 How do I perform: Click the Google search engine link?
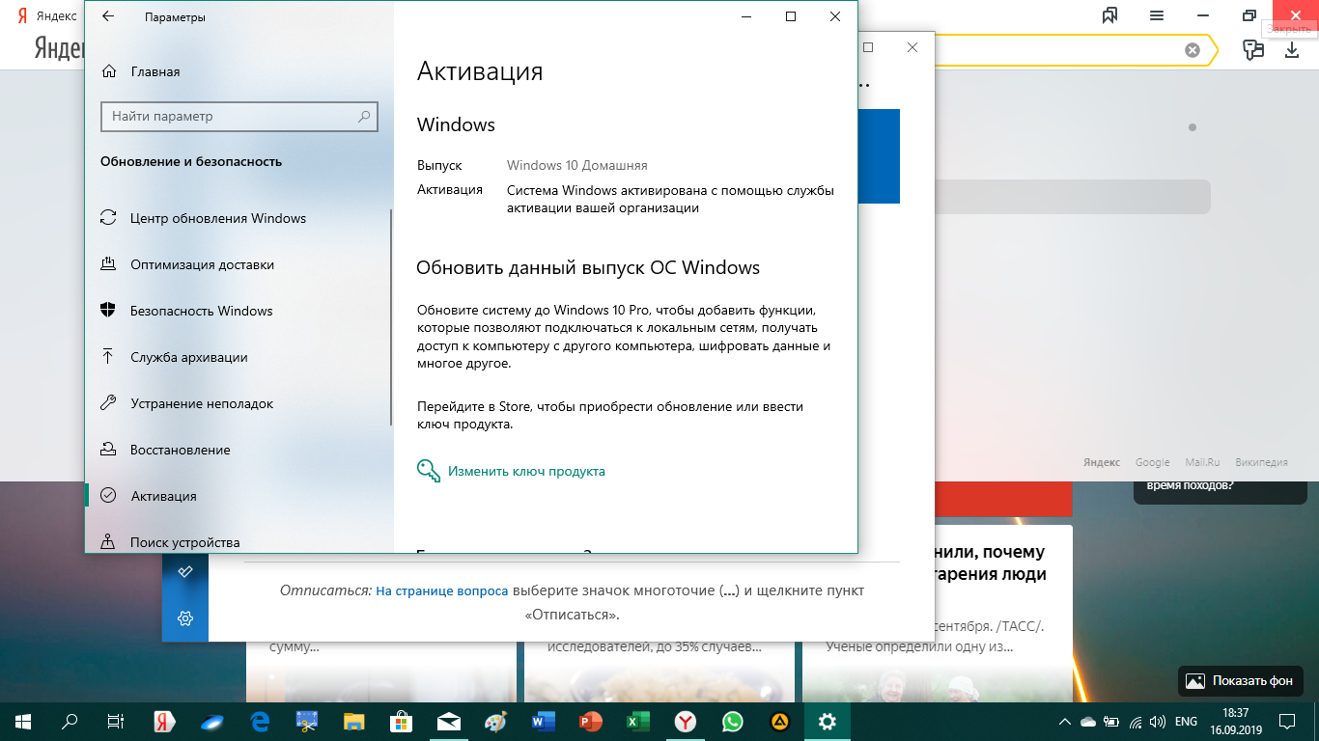coord(1152,462)
